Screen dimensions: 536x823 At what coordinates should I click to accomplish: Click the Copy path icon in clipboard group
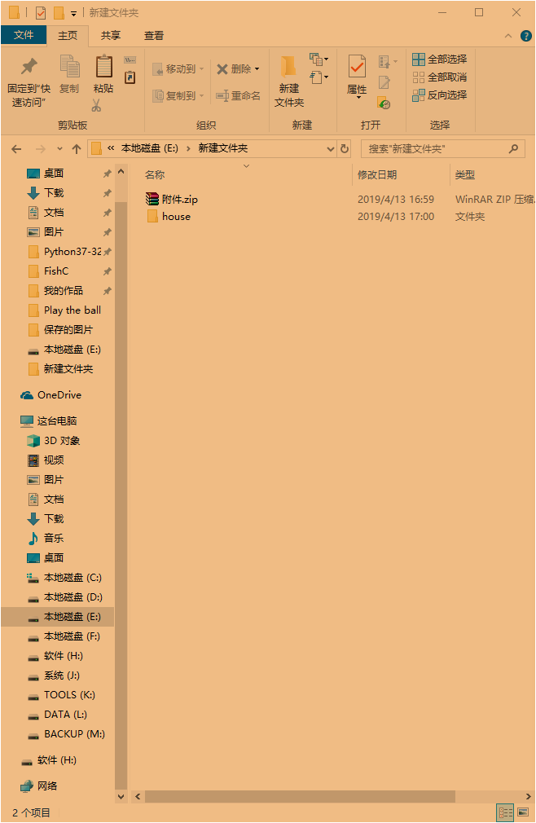point(130,59)
